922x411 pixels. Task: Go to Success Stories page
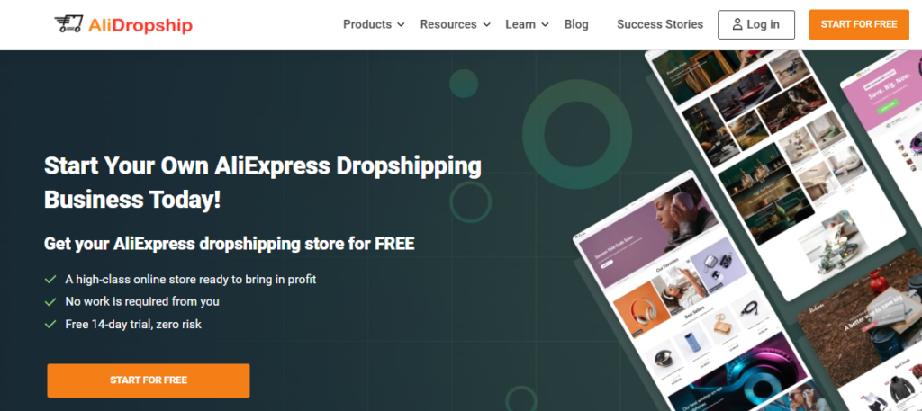pos(660,24)
